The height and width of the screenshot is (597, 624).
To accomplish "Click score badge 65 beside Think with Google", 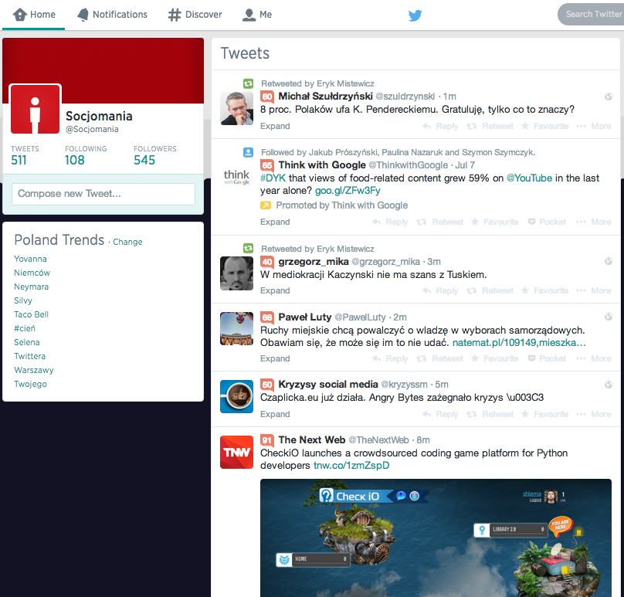I will click(x=267, y=165).
